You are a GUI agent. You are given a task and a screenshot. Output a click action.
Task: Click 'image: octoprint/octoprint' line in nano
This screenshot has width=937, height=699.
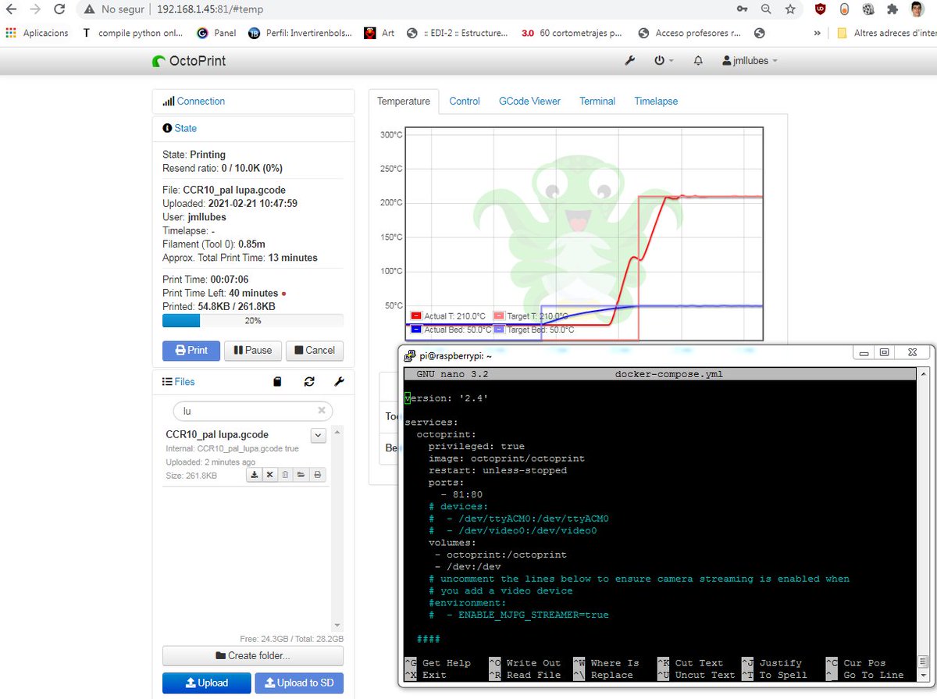(506, 458)
